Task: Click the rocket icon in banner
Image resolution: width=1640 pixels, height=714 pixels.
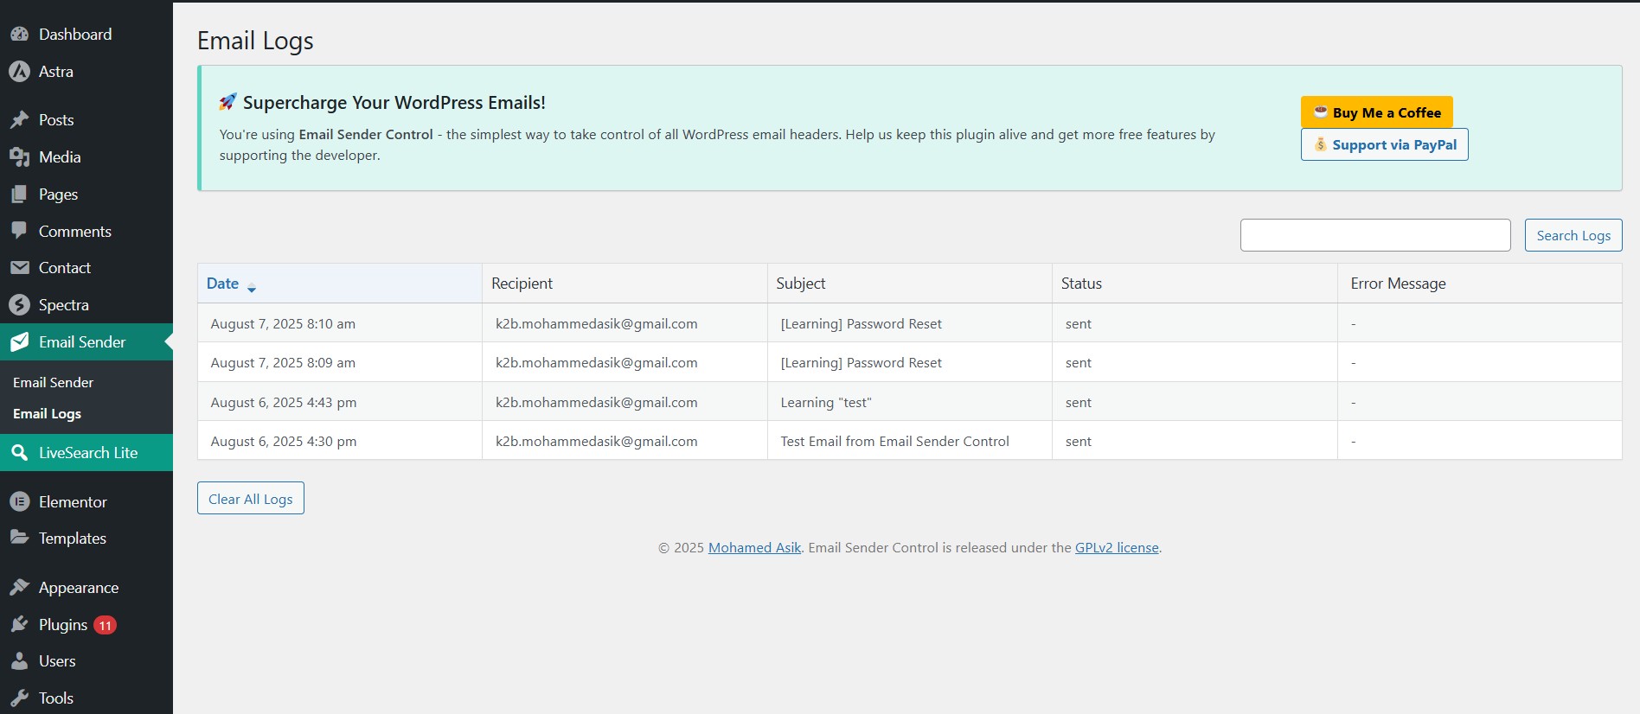Action: click(227, 102)
